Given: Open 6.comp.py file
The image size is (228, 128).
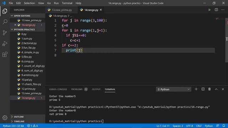Looking at the screenshot, I should coord(28,62).
